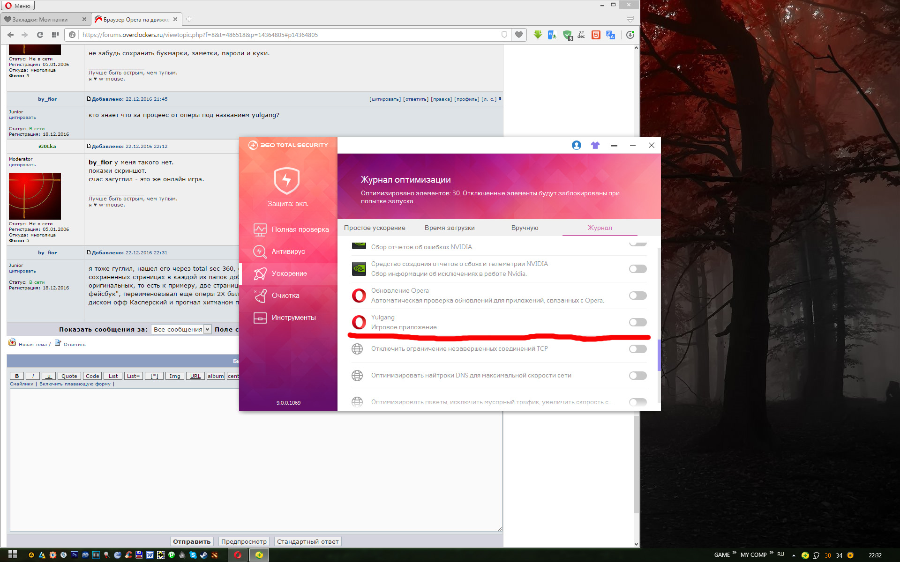Click the bookmark heart icon in address bar
The image size is (900, 562).
518,35
